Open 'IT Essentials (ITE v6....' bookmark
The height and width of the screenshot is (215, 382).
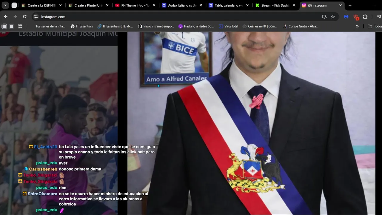pos(115,26)
